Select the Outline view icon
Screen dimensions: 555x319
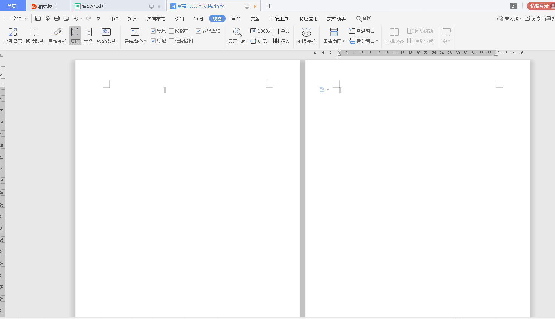tap(88, 32)
